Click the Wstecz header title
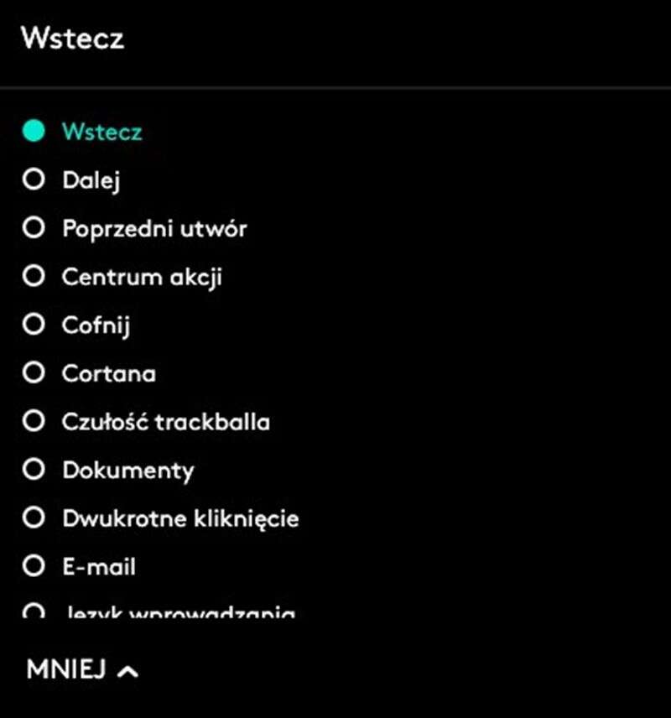This screenshot has width=671, height=718. click(x=72, y=39)
